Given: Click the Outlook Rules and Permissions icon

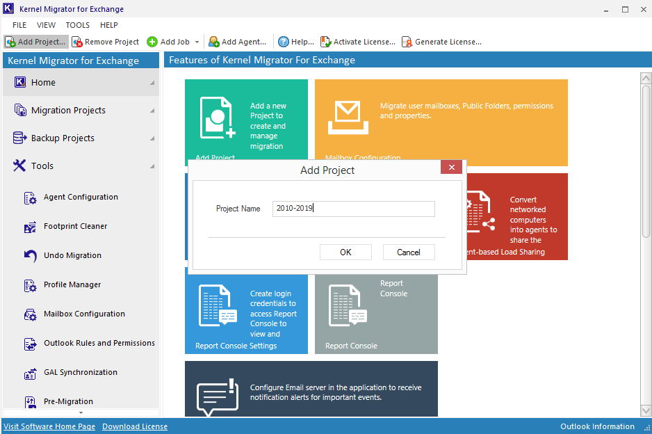Looking at the screenshot, I should (x=30, y=344).
